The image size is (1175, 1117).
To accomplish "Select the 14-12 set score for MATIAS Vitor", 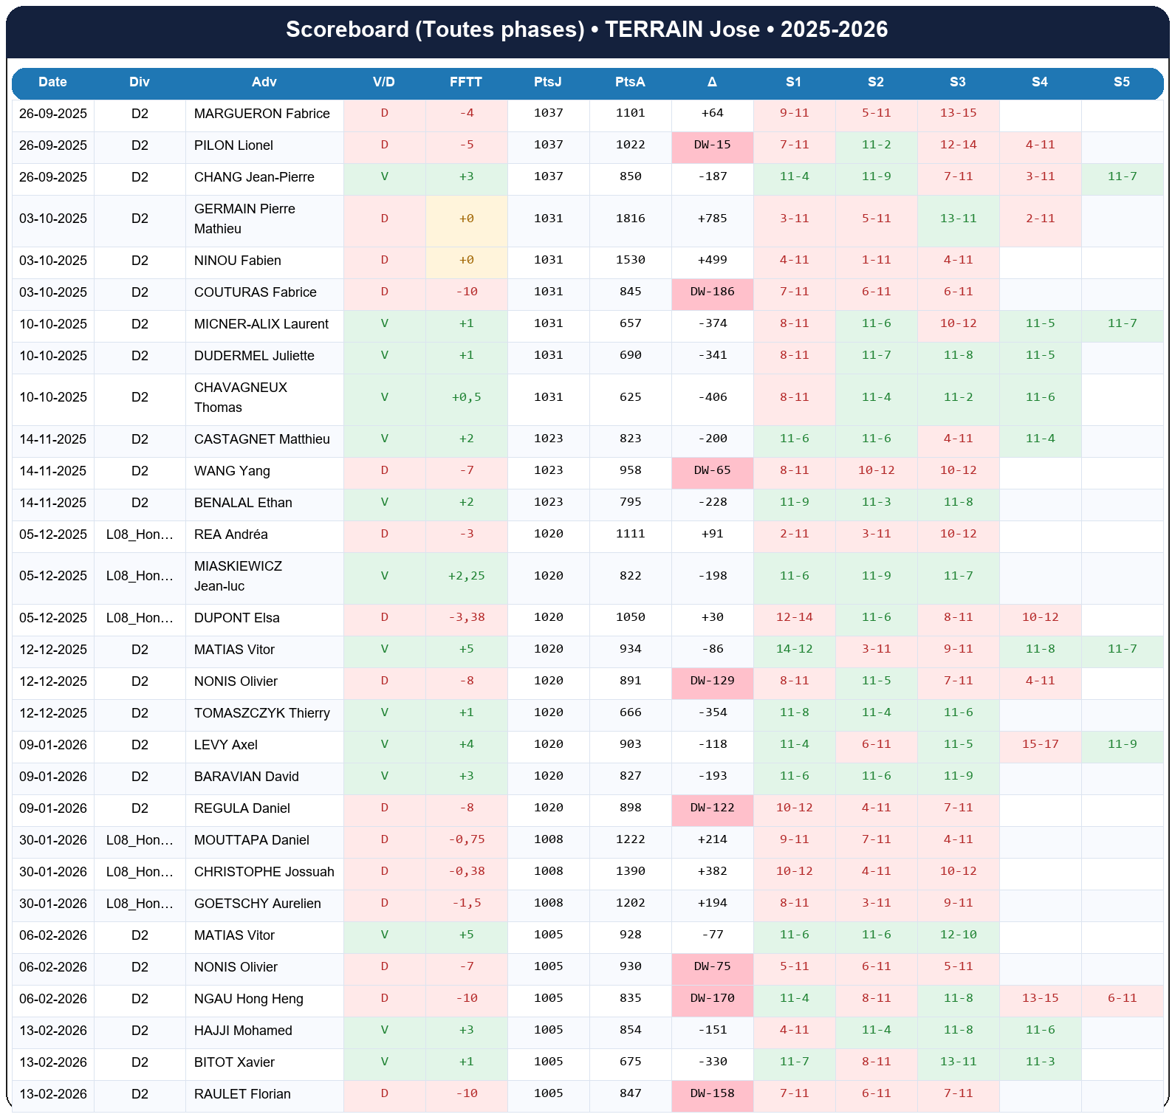I will pyautogui.click(x=794, y=649).
